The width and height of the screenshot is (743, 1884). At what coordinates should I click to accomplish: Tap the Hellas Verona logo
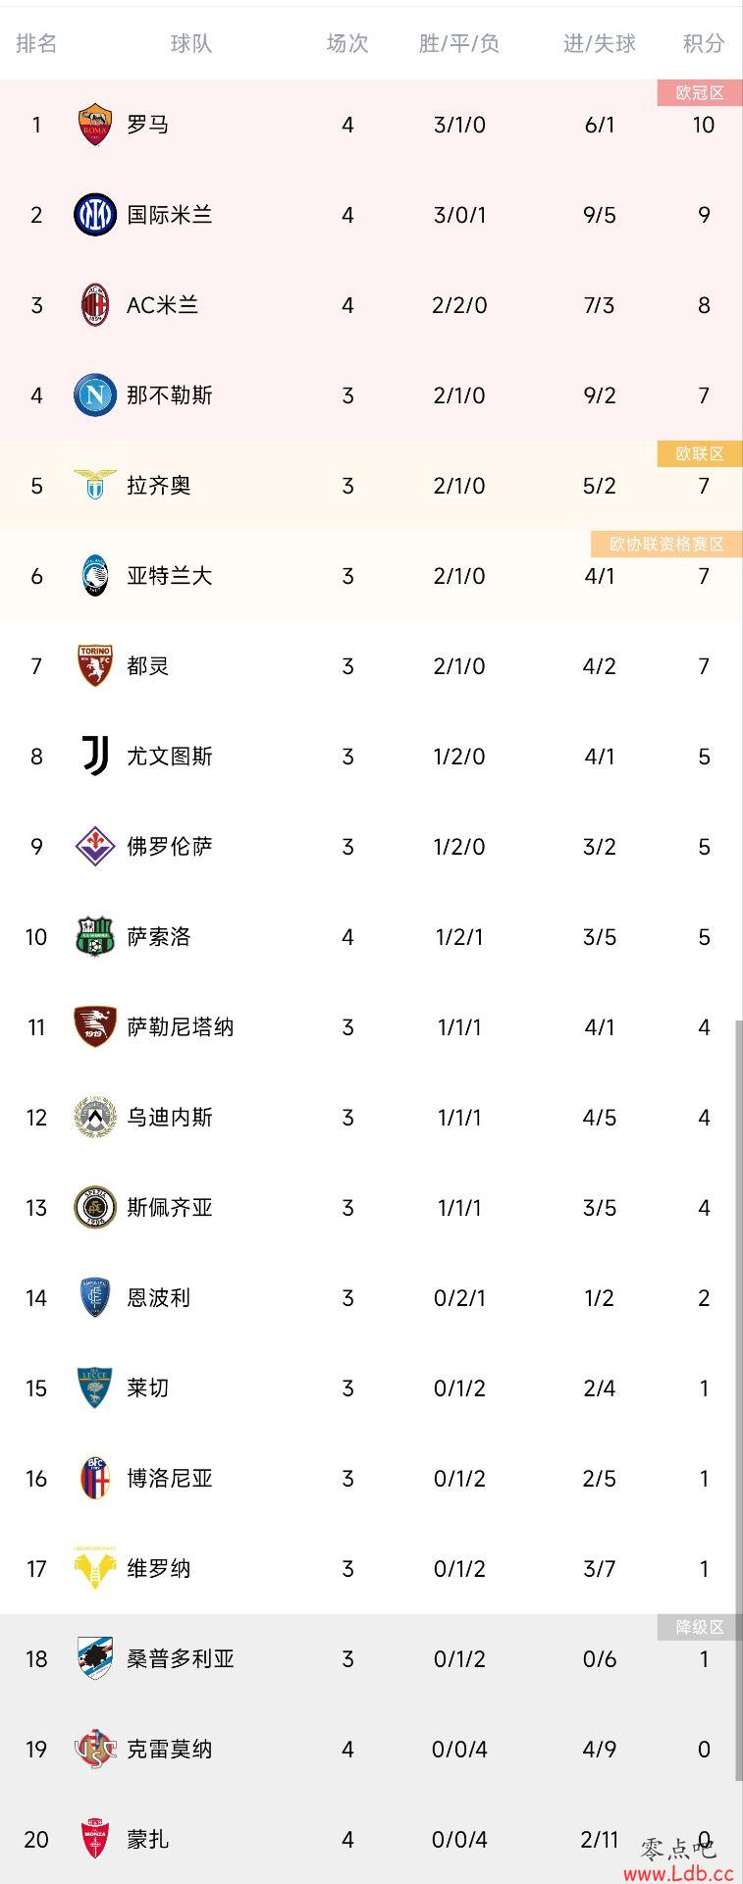coord(95,1569)
